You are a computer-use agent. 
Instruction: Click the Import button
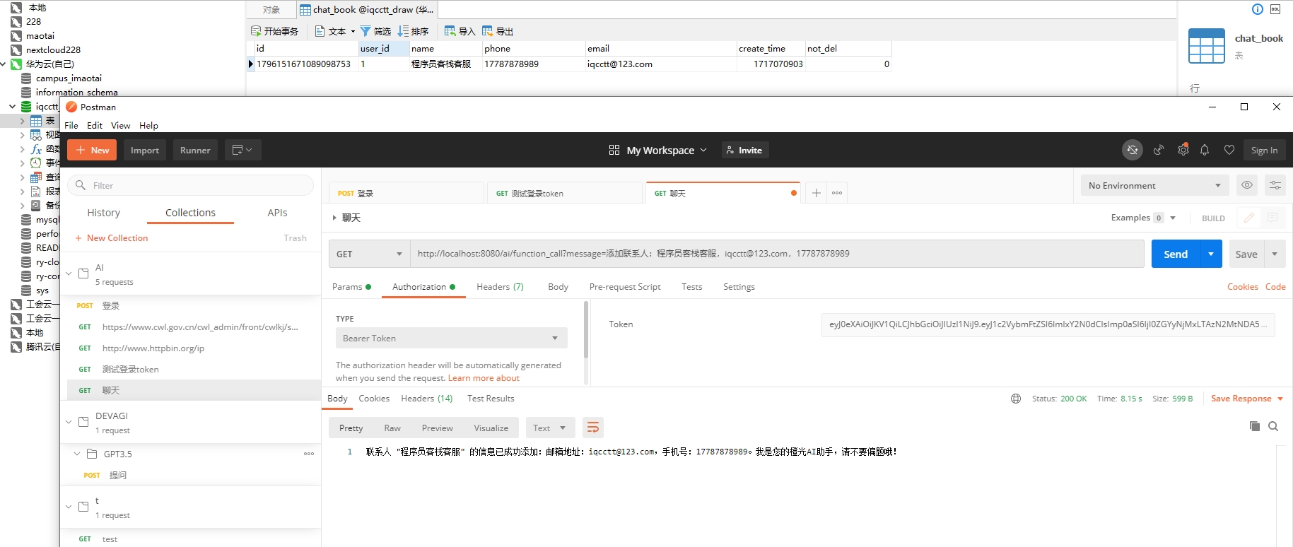145,150
